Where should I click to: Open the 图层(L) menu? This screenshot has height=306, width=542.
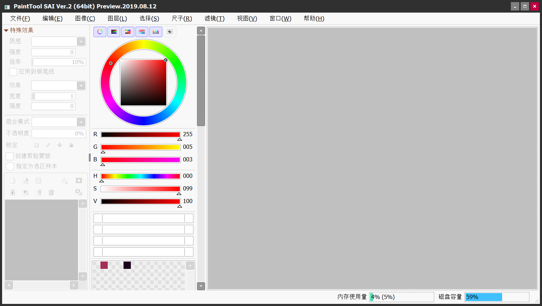[x=117, y=19]
